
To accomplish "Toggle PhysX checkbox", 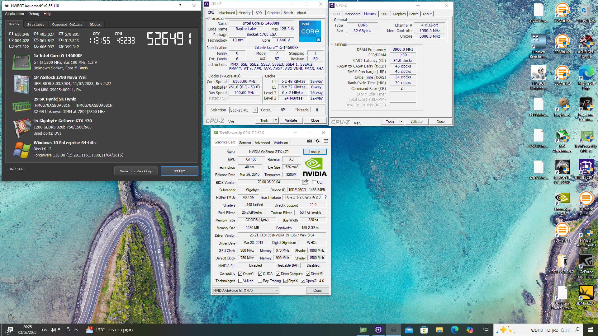I will point(285,281).
